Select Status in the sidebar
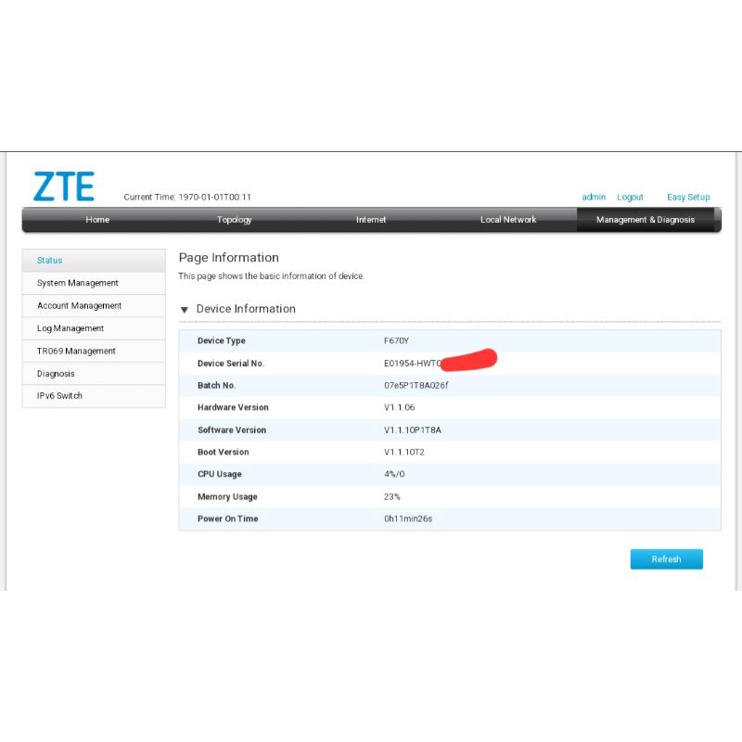The image size is (742, 742). (94, 261)
